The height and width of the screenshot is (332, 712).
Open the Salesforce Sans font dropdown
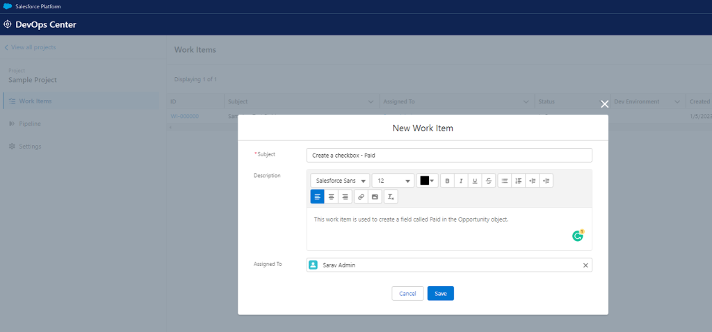(340, 181)
